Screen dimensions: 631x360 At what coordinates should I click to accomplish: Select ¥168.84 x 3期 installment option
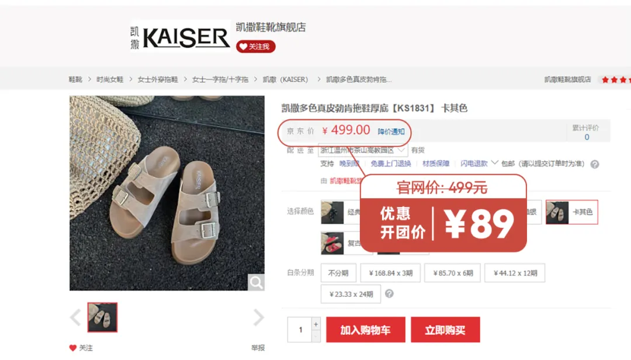391,273
